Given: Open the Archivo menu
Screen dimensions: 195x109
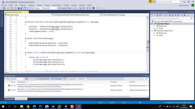Looking at the screenshot, I should tap(4, 5).
